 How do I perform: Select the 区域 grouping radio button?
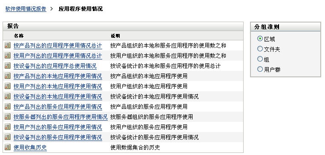260,39
